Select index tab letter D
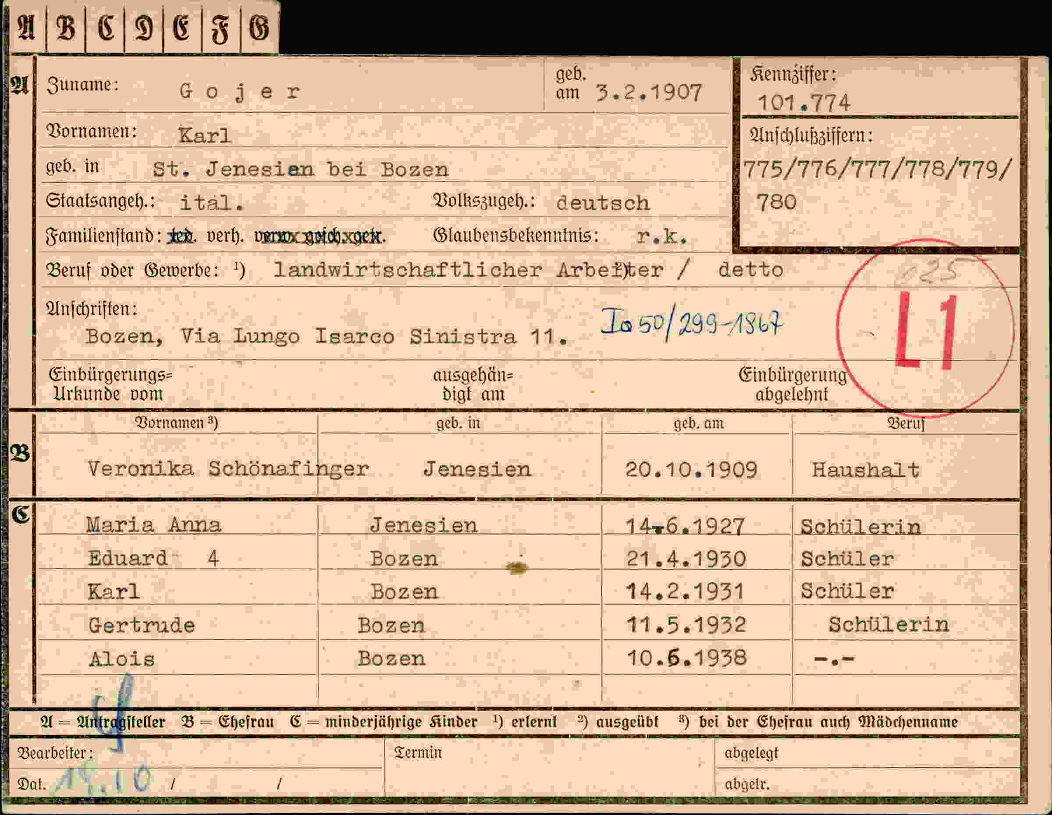 click(x=144, y=27)
